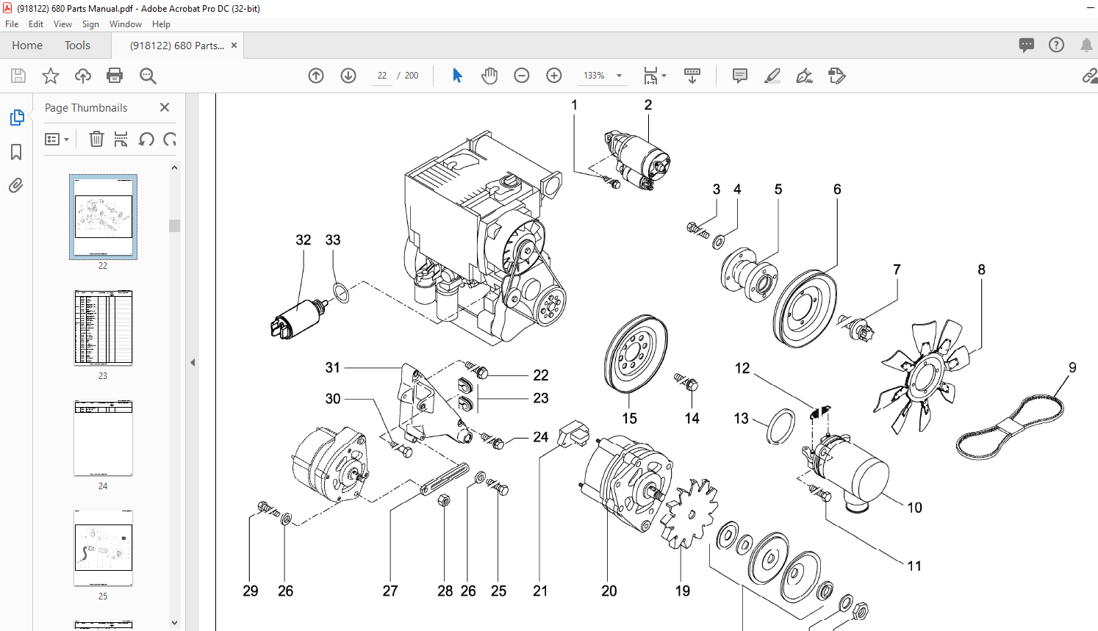The height and width of the screenshot is (631, 1098).
Task: Open the Find text magnifier icon
Action: coord(148,76)
